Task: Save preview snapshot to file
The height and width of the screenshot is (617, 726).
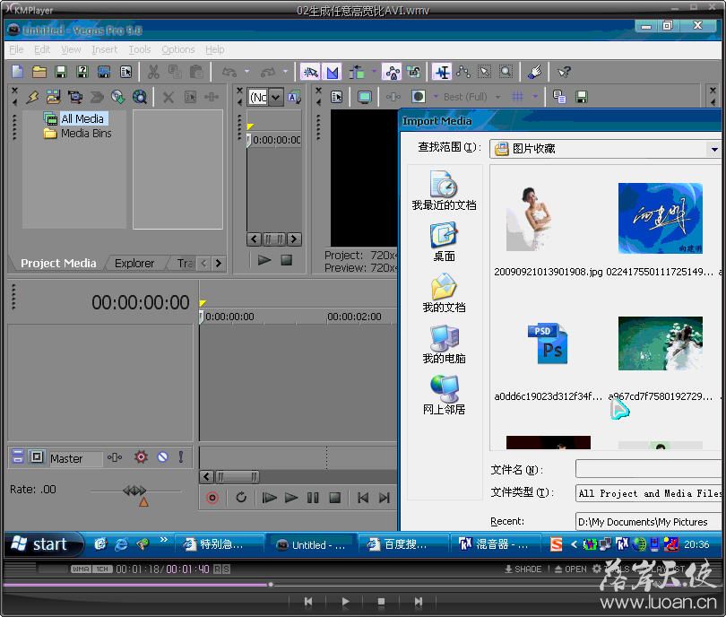Action: pos(581,97)
